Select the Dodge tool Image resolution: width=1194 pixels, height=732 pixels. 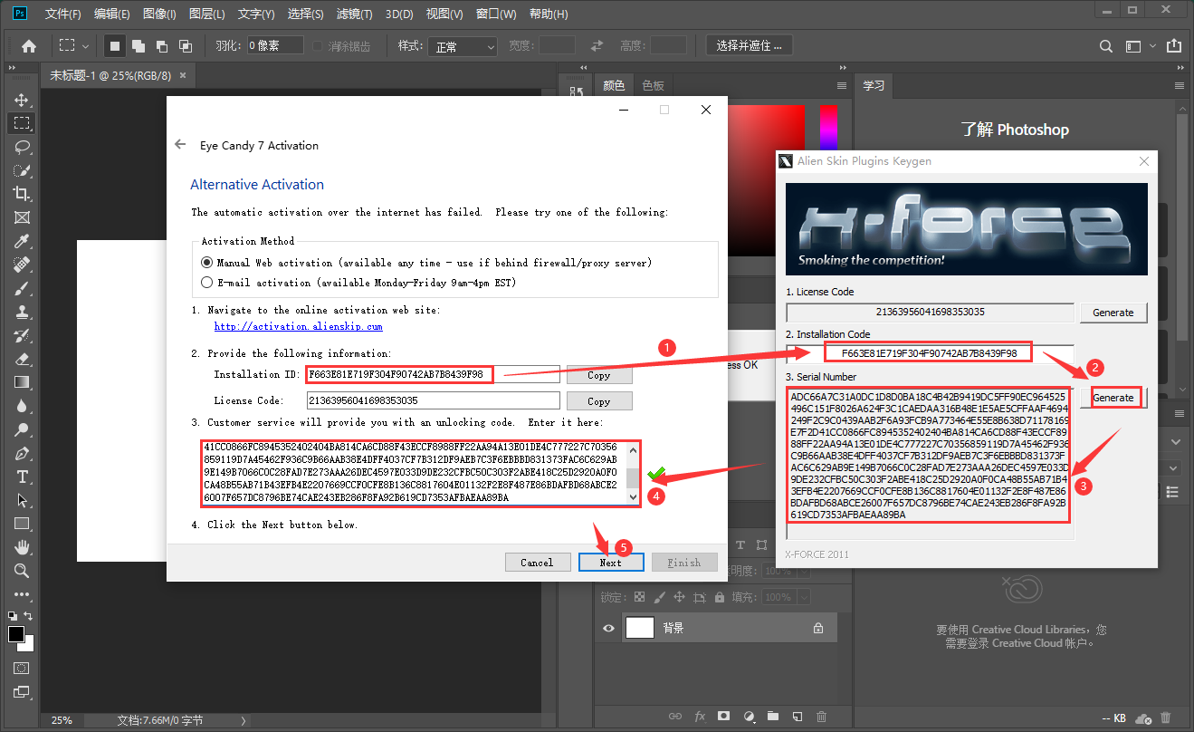point(22,429)
